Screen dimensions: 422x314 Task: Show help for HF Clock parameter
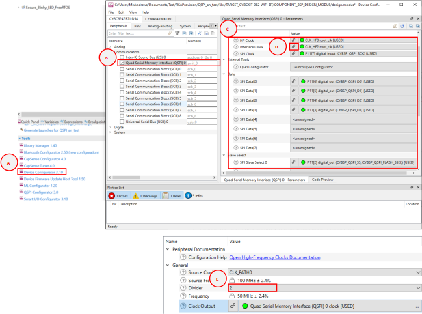point(236,40)
